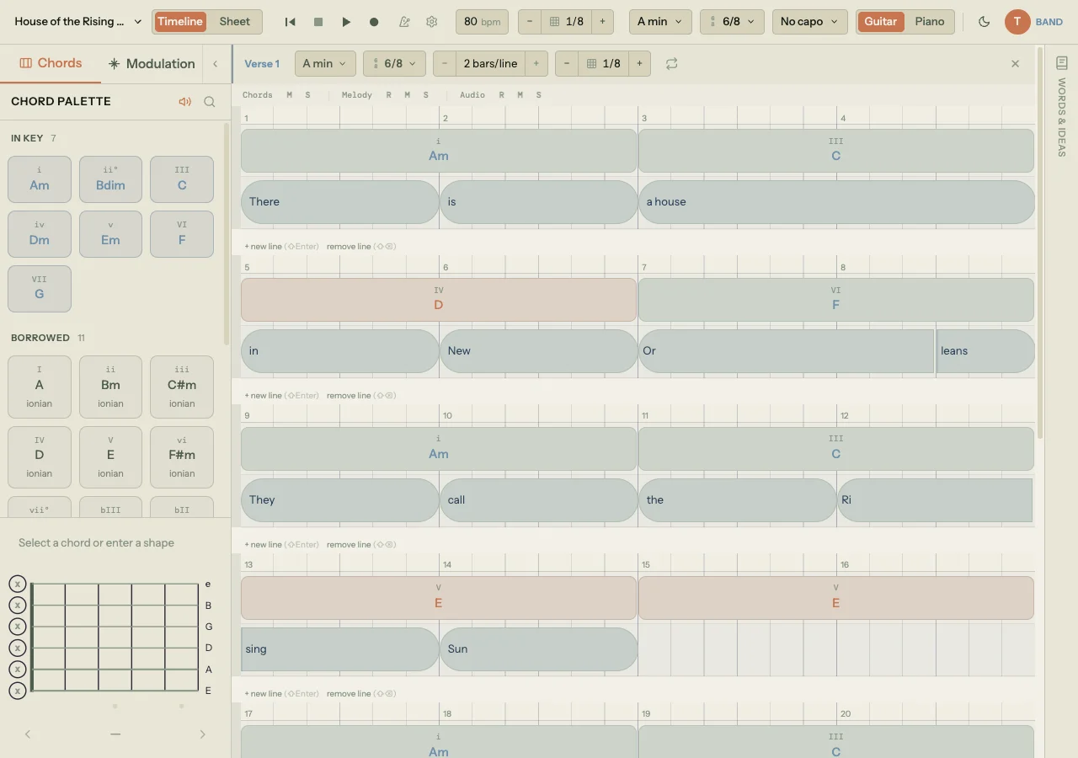1078x758 pixels.
Task: Open the No capo dropdown
Action: pyautogui.click(x=808, y=23)
